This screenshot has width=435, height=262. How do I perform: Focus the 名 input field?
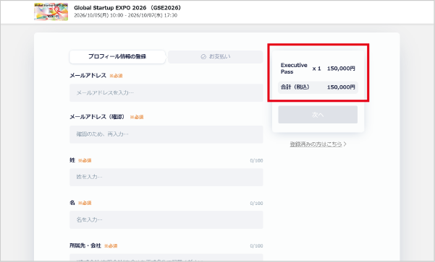166,219
